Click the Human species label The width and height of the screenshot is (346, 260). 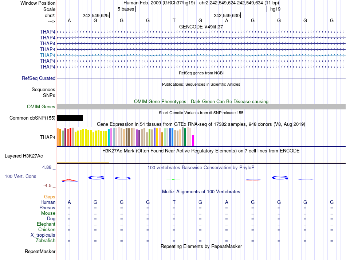48,202
